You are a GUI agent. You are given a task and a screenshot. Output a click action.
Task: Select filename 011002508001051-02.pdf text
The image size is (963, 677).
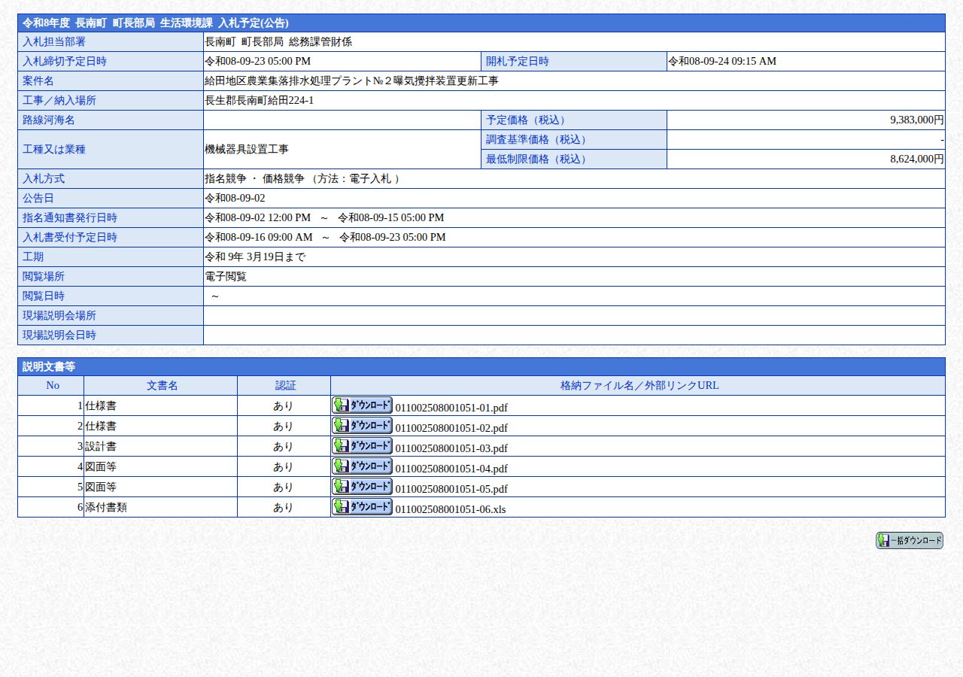[451, 428]
